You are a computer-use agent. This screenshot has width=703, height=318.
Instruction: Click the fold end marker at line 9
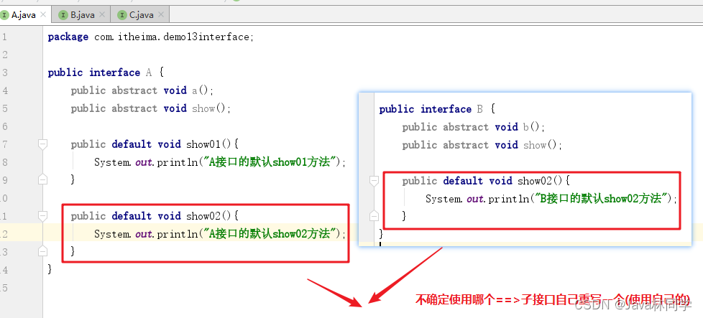click(x=42, y=179)
